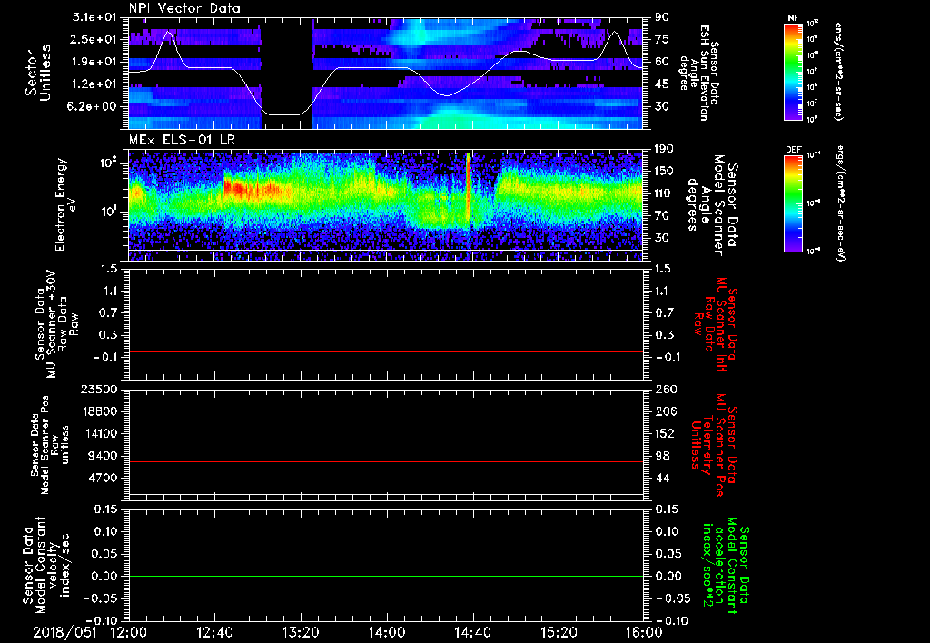This screenshot has height=643, width=930.
Task: Click the red line in MU Scanner +30V panel
Action: coord(386,351)
